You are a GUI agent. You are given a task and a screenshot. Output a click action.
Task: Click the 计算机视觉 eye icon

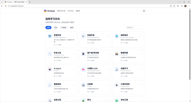point(117,85)
